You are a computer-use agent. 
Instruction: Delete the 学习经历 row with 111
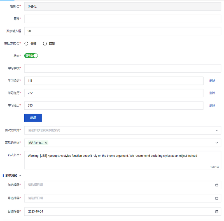[x=212, y=80]
